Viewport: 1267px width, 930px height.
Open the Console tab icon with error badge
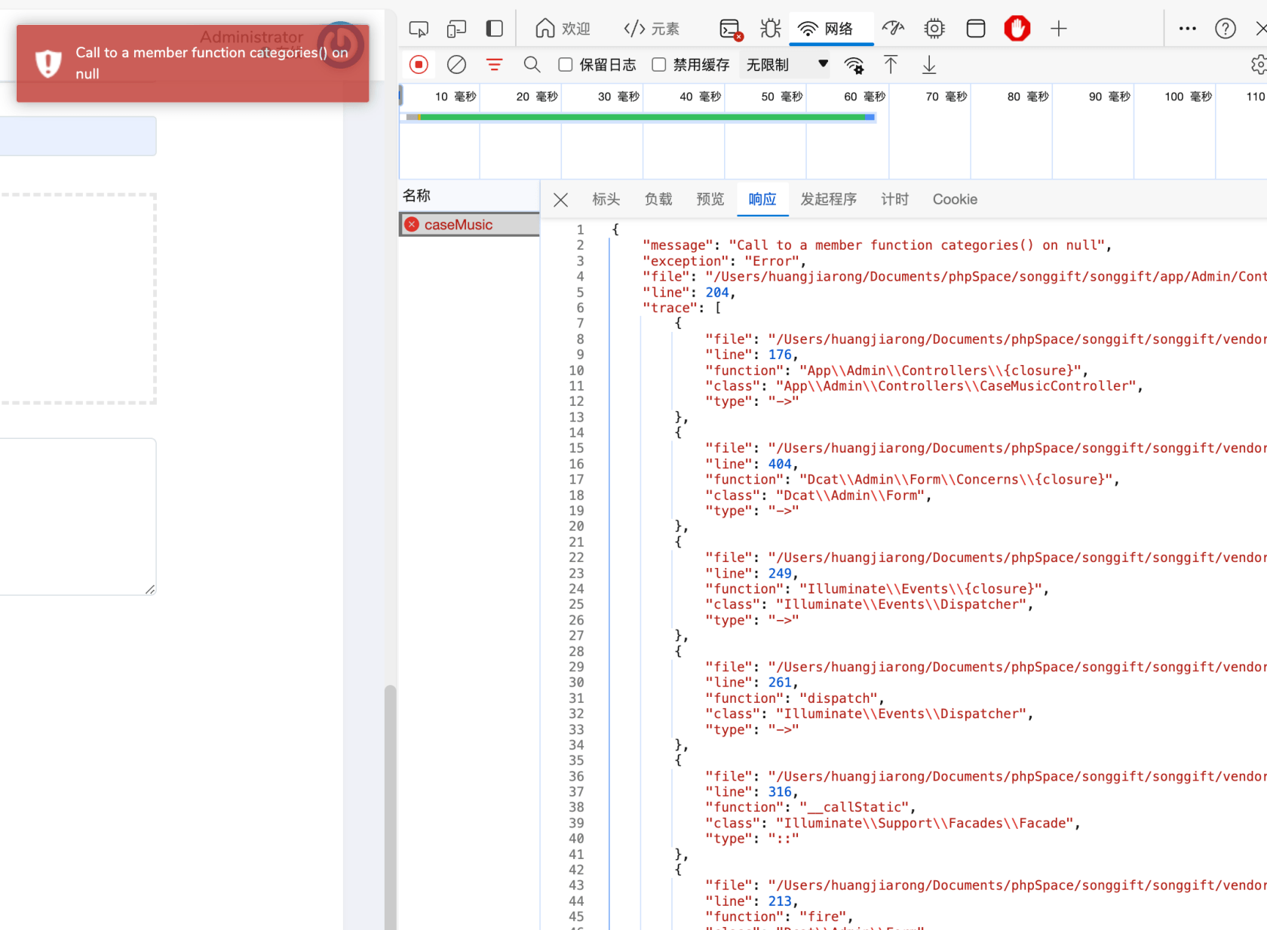pos(731,29)
